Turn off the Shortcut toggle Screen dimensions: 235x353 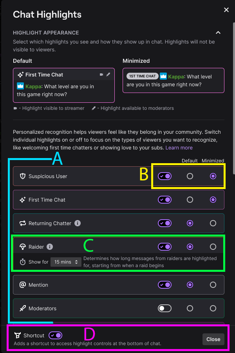point(55,335)
